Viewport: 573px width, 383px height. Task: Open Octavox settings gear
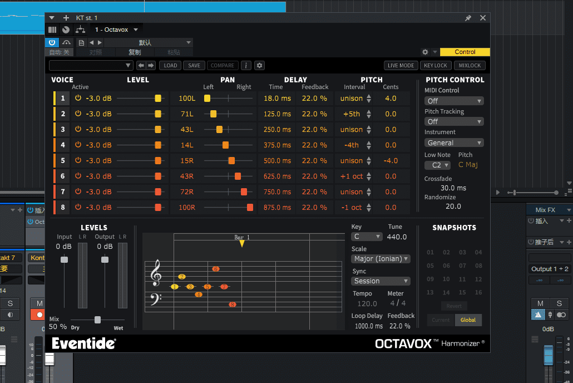coord(259,66)
